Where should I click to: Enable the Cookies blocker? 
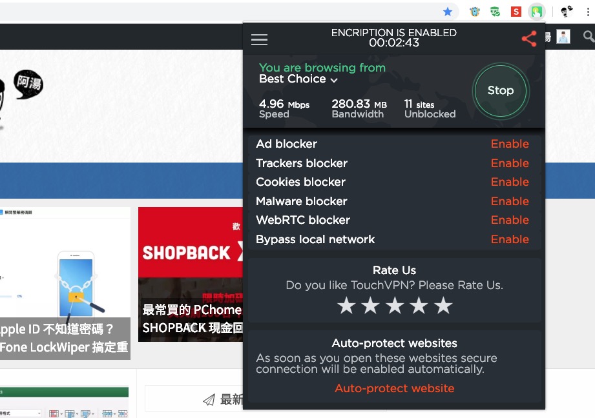tap(510, 182)
